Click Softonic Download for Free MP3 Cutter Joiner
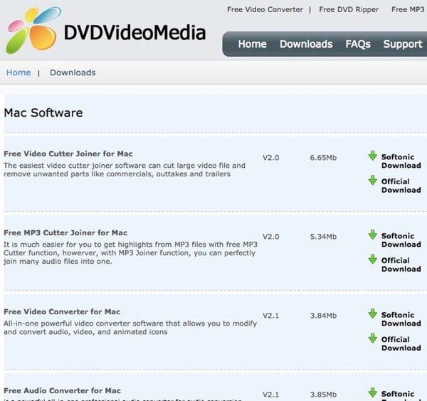Image resolution: width=427 pixels, height=401 pixels. point(401,240)
